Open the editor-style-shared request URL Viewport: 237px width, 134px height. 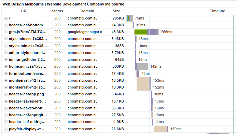[x=28, y=53]
